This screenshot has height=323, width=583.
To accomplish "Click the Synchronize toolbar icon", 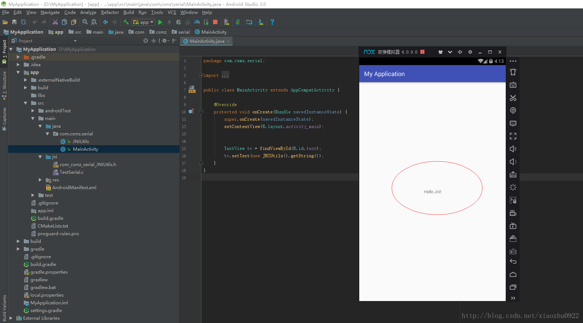I will 23,22.
